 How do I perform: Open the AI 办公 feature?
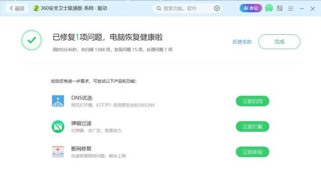coord(251,8)
